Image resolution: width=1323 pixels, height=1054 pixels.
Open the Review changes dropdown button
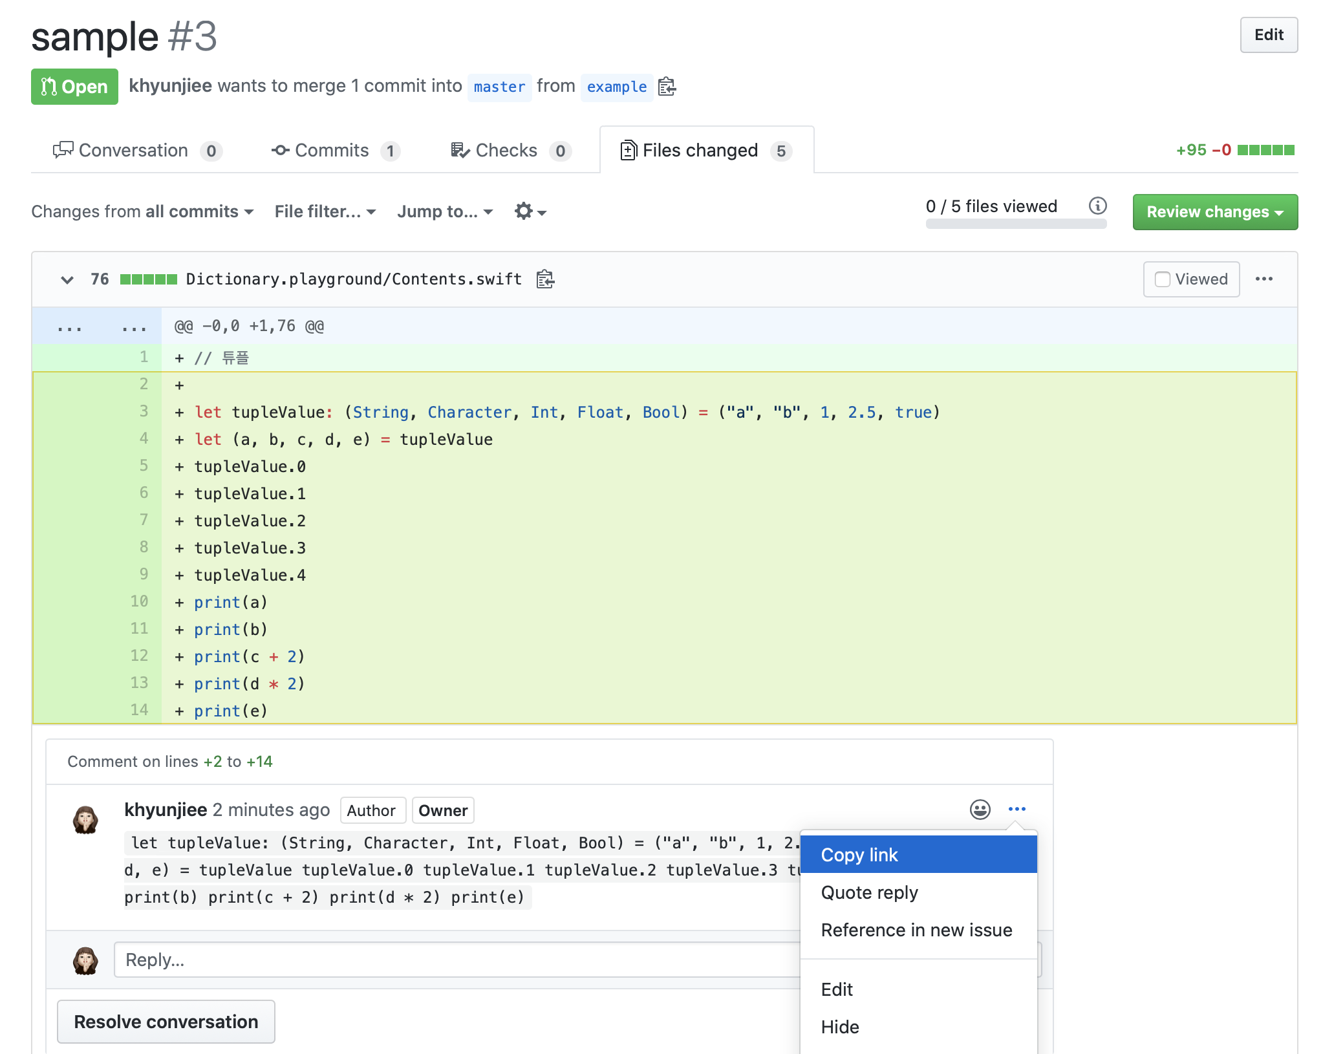[x=1214, y=212]
